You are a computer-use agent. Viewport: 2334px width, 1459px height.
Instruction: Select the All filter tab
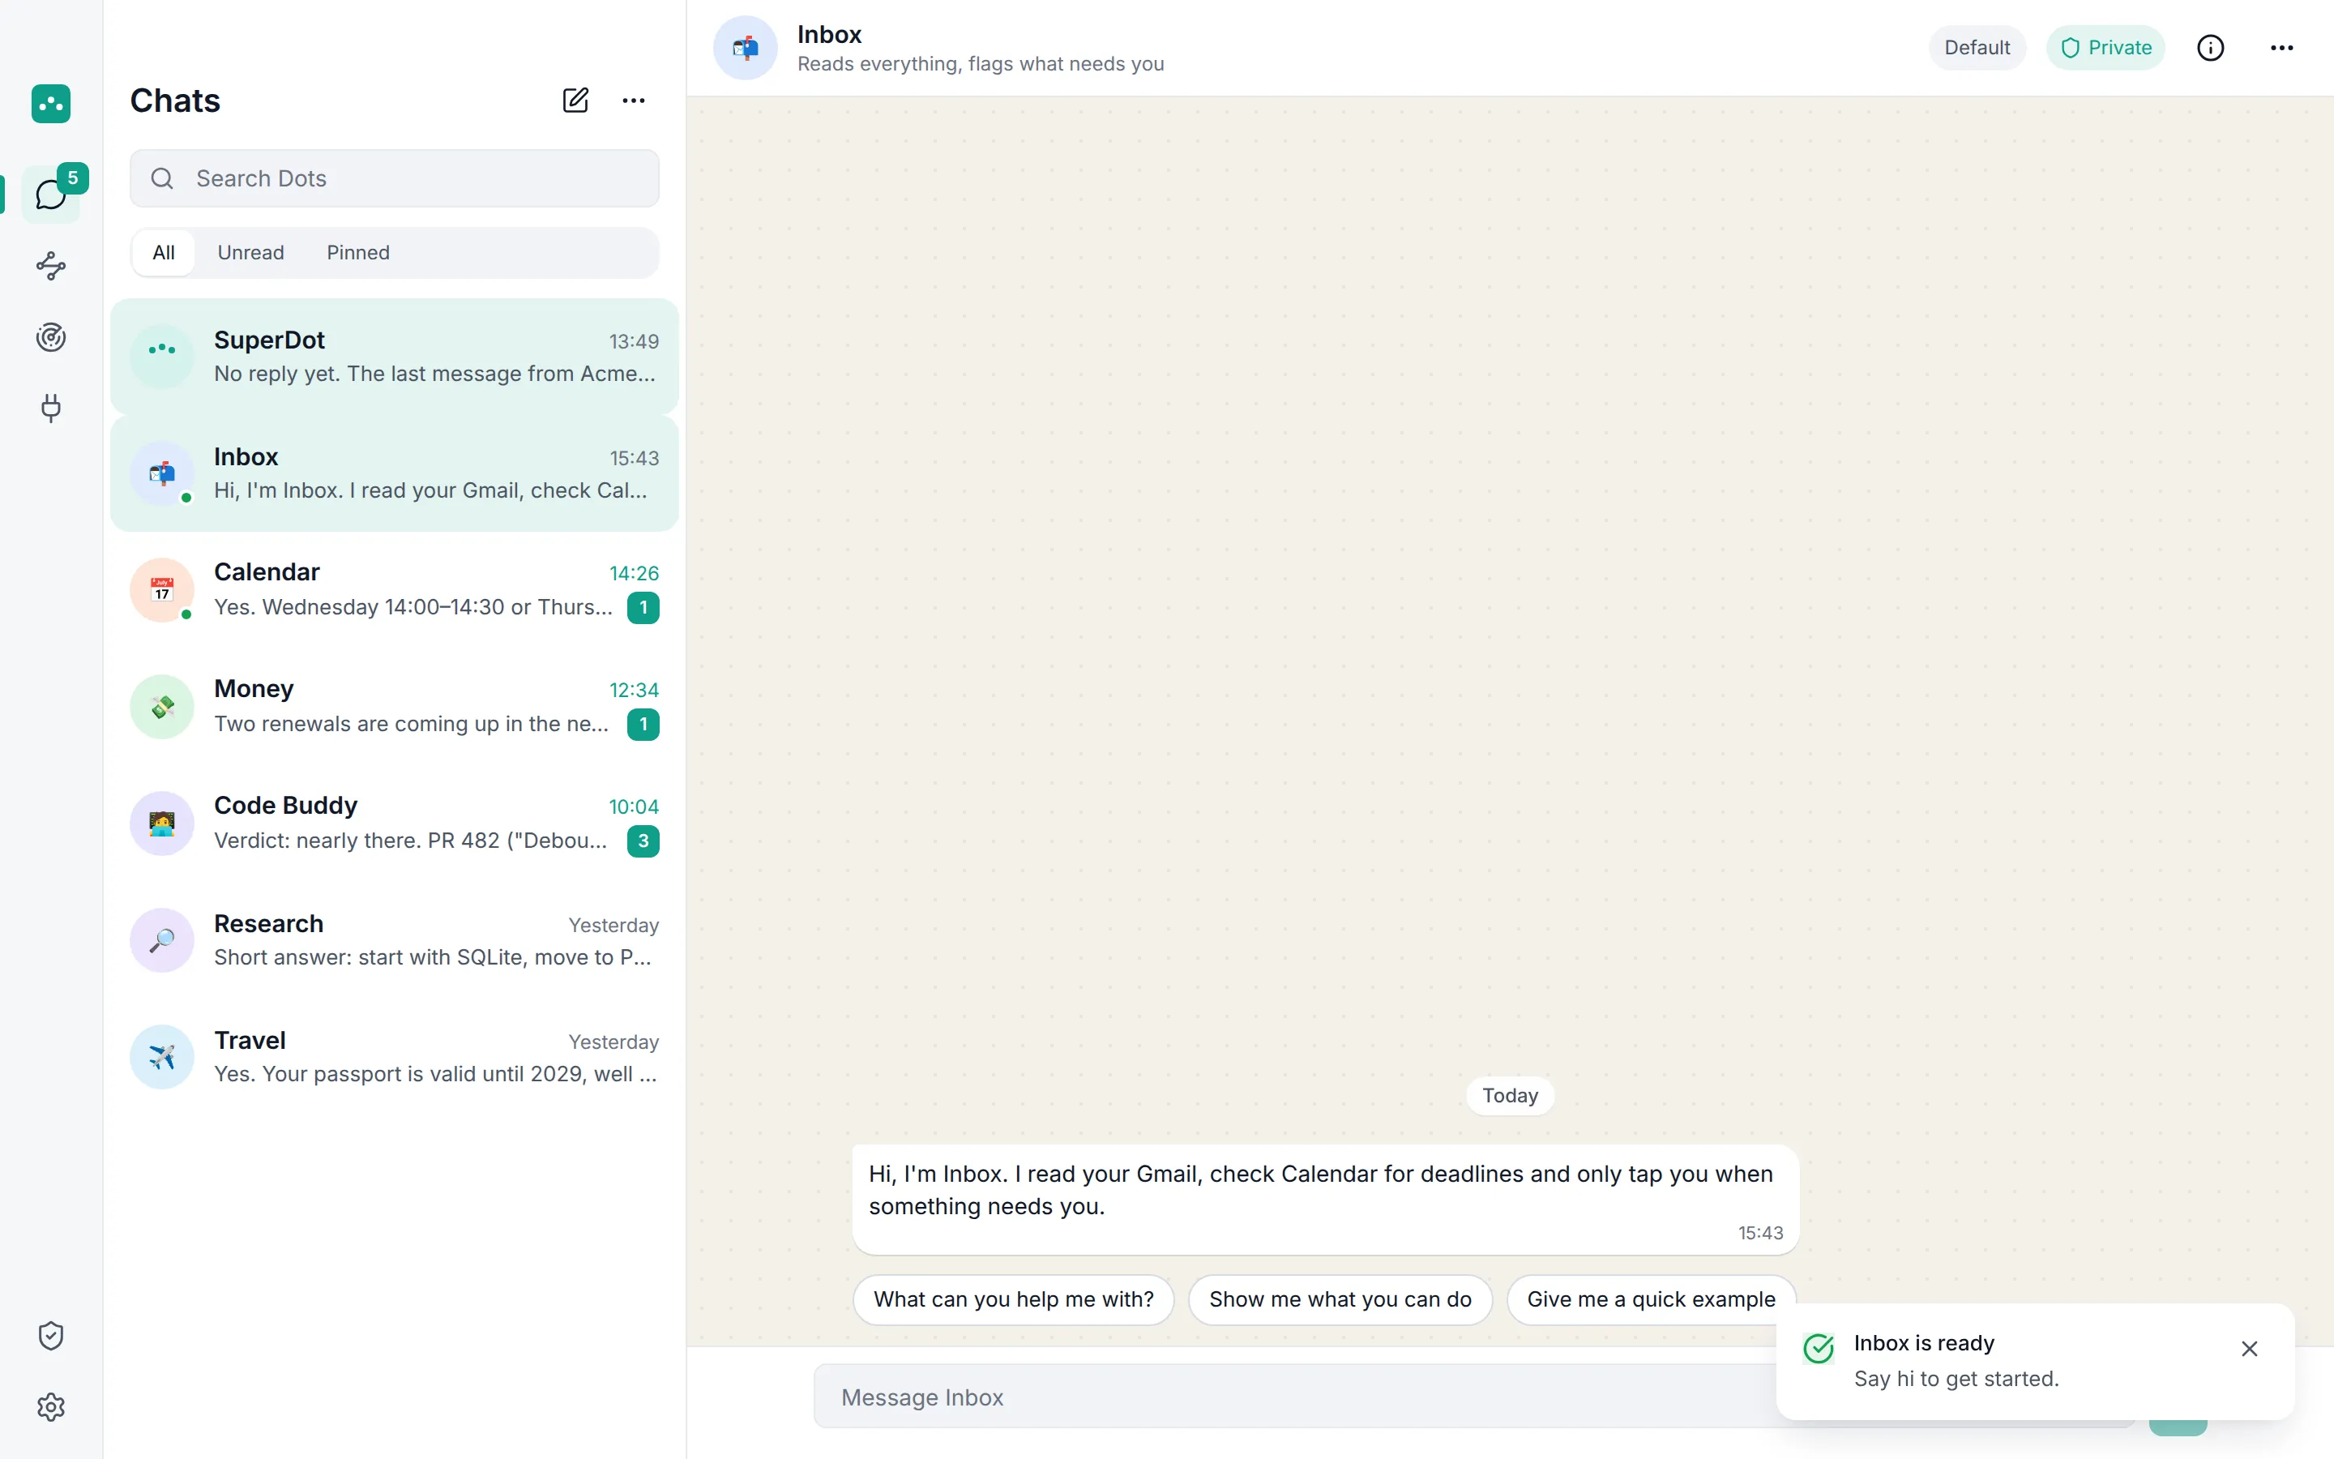tap(164, 253)
